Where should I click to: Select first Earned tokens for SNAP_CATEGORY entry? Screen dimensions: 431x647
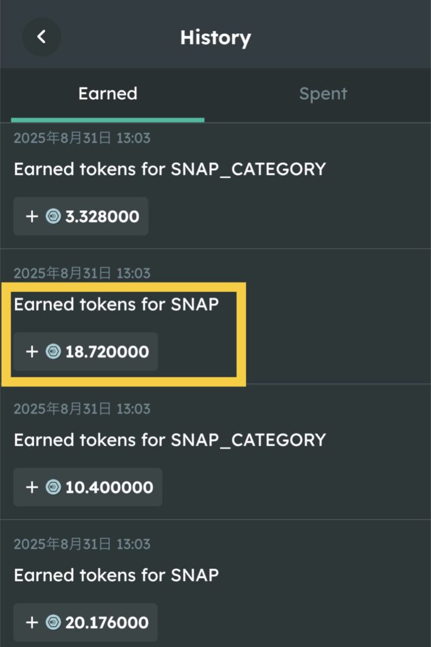[x=169, y=169]
